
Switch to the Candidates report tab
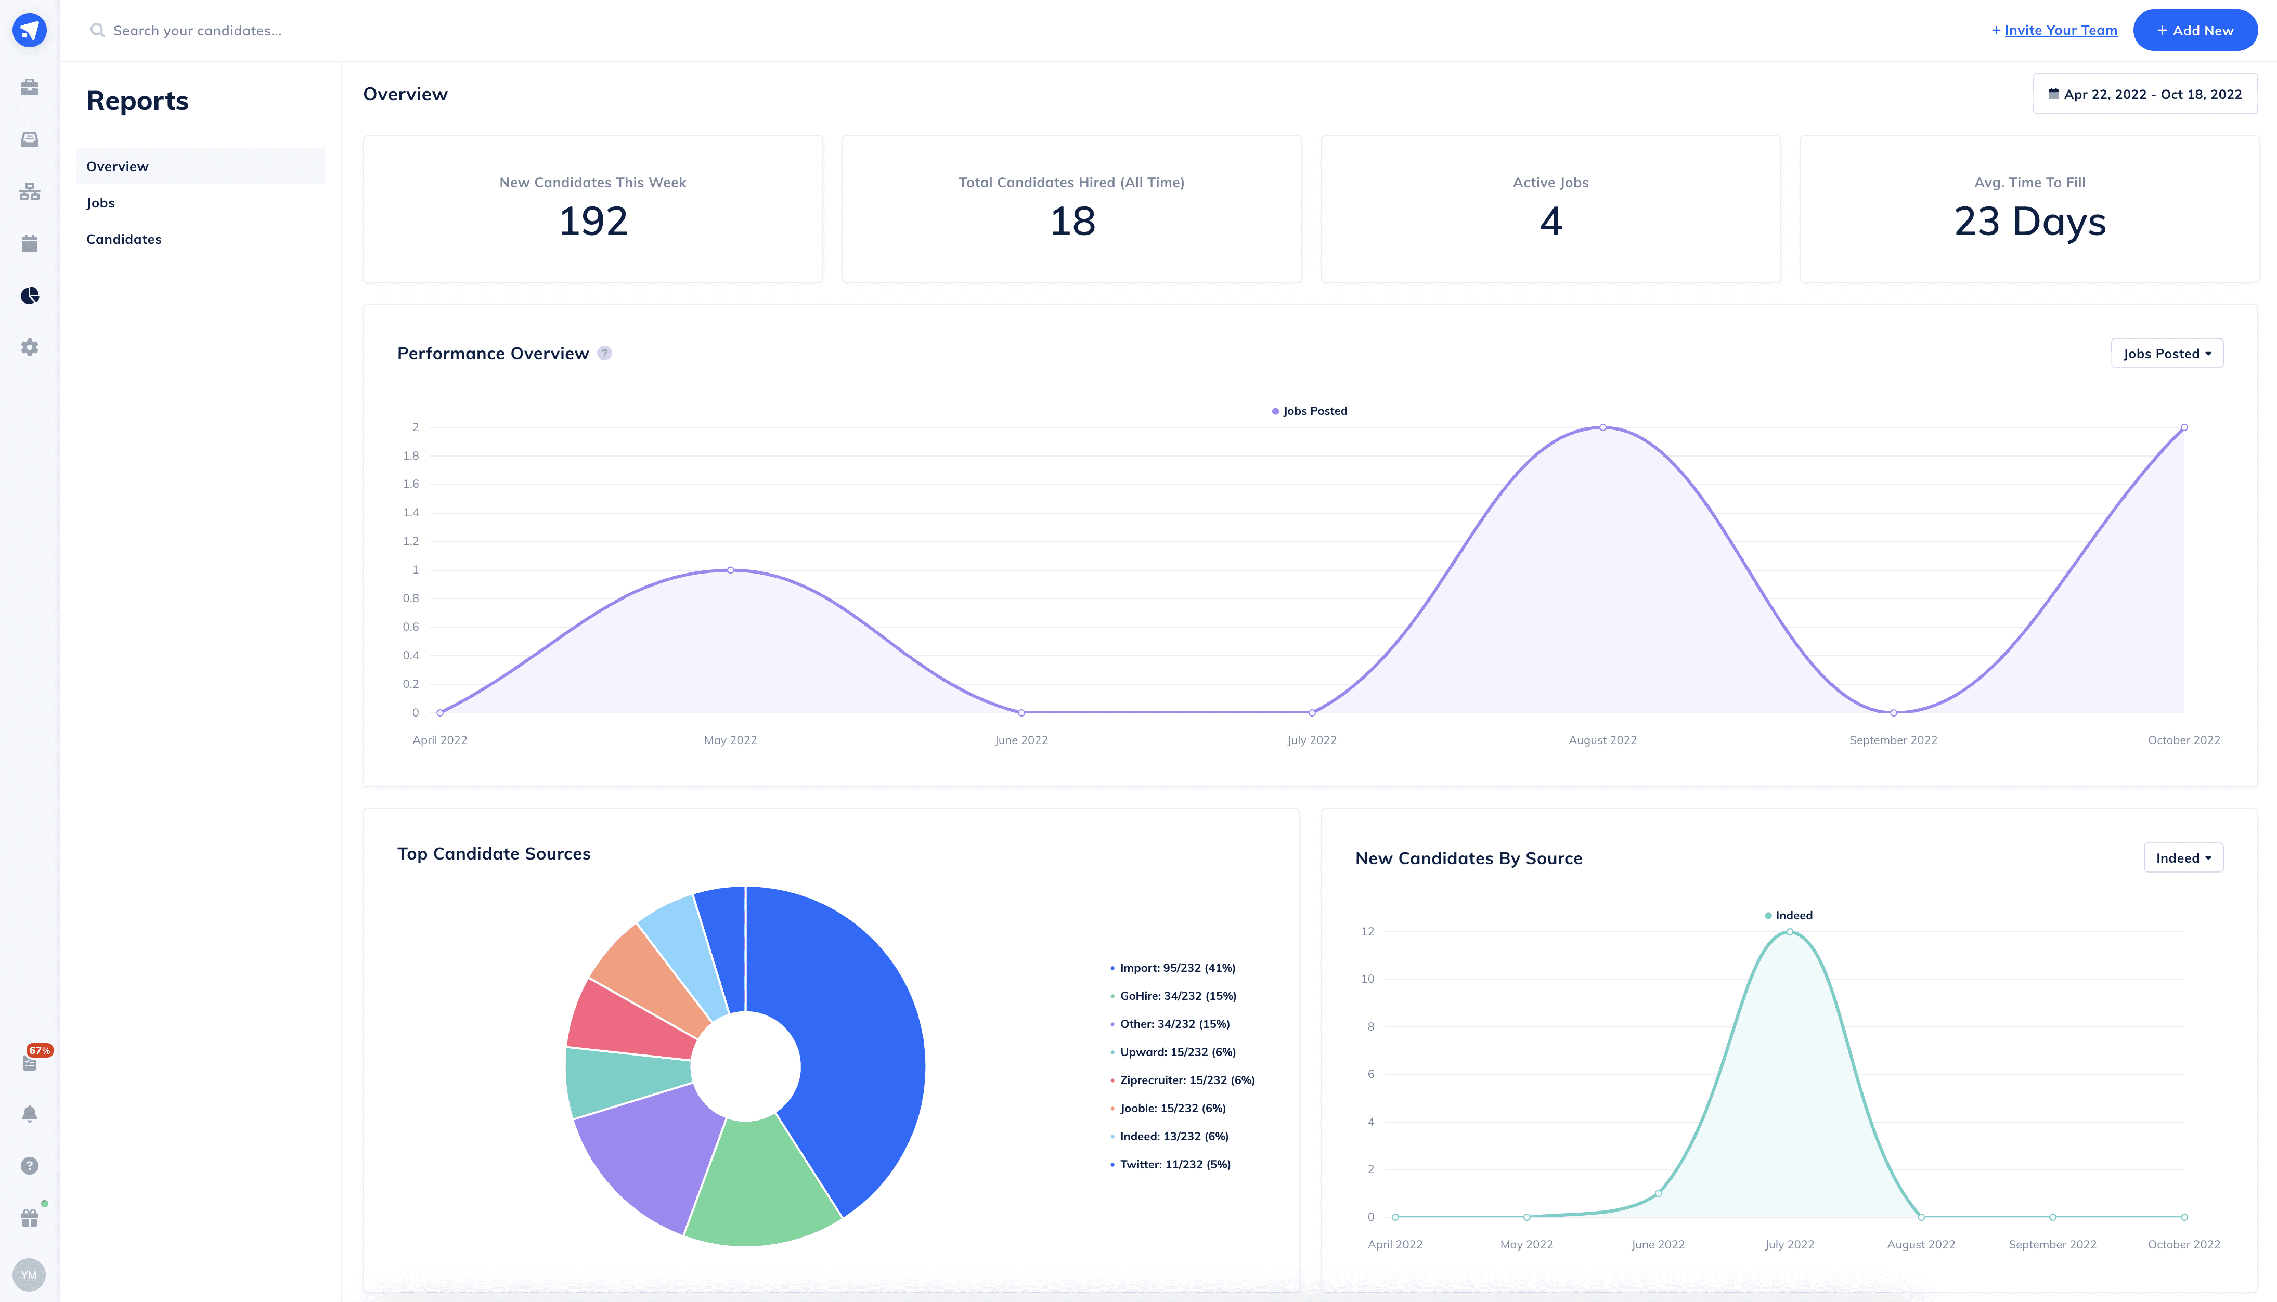click(x=123, y=239)
